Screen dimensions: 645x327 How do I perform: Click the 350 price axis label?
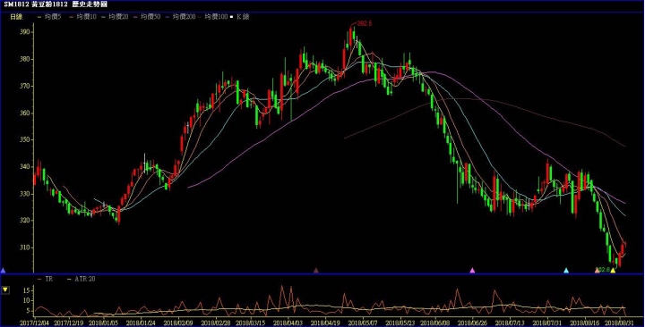tap(25, 140)
